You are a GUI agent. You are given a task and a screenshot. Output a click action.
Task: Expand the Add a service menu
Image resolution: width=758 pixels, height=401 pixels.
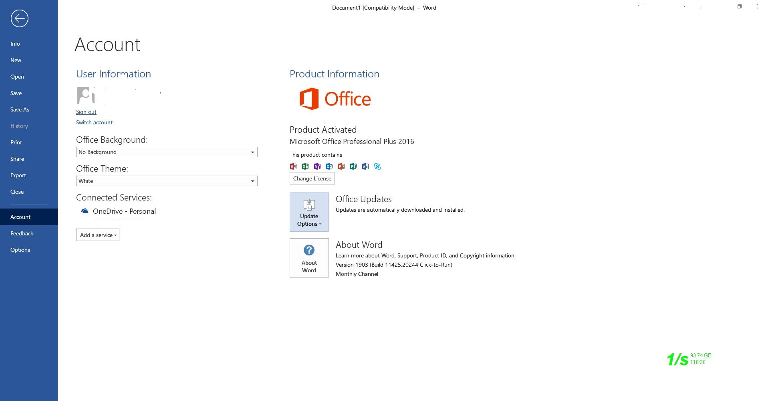tap(98, 235)
